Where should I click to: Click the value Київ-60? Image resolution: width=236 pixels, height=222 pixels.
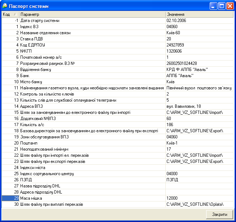point(173,33)
